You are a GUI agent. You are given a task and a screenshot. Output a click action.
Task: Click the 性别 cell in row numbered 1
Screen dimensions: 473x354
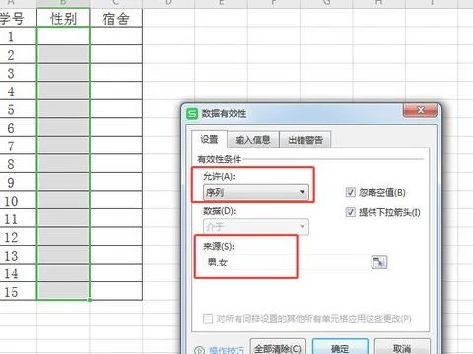tap(63, 36)
